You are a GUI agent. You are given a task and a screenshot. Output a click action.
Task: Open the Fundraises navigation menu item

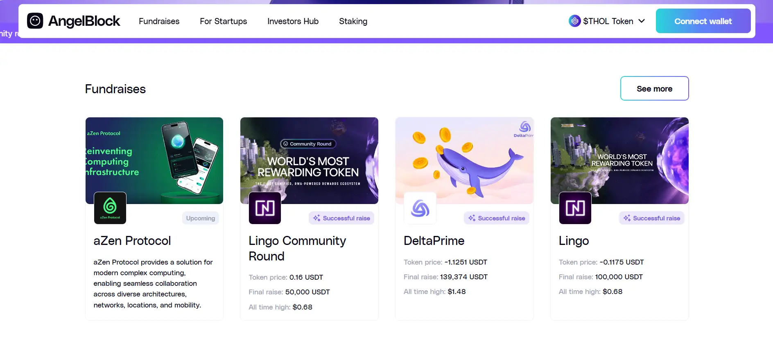pos(159,21)
